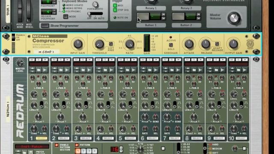Open sample browser folder on channel 3

point(83,70)
